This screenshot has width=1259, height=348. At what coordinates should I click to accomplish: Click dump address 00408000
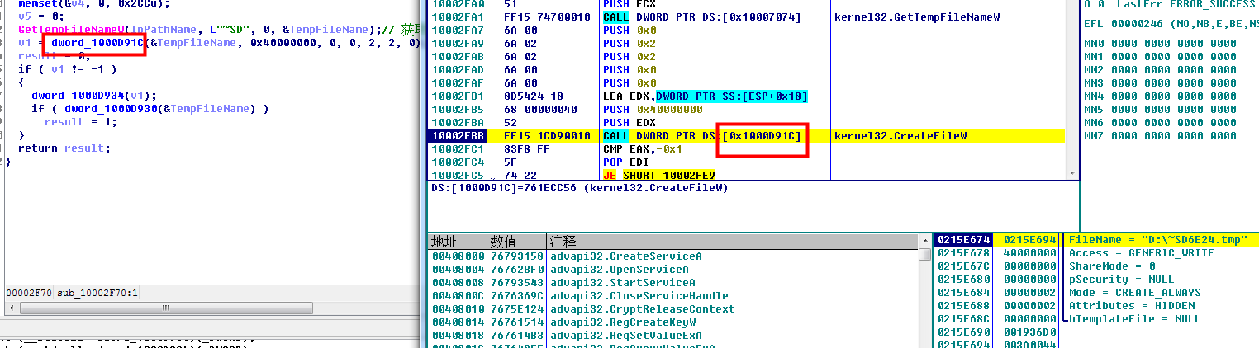(457, 256)
